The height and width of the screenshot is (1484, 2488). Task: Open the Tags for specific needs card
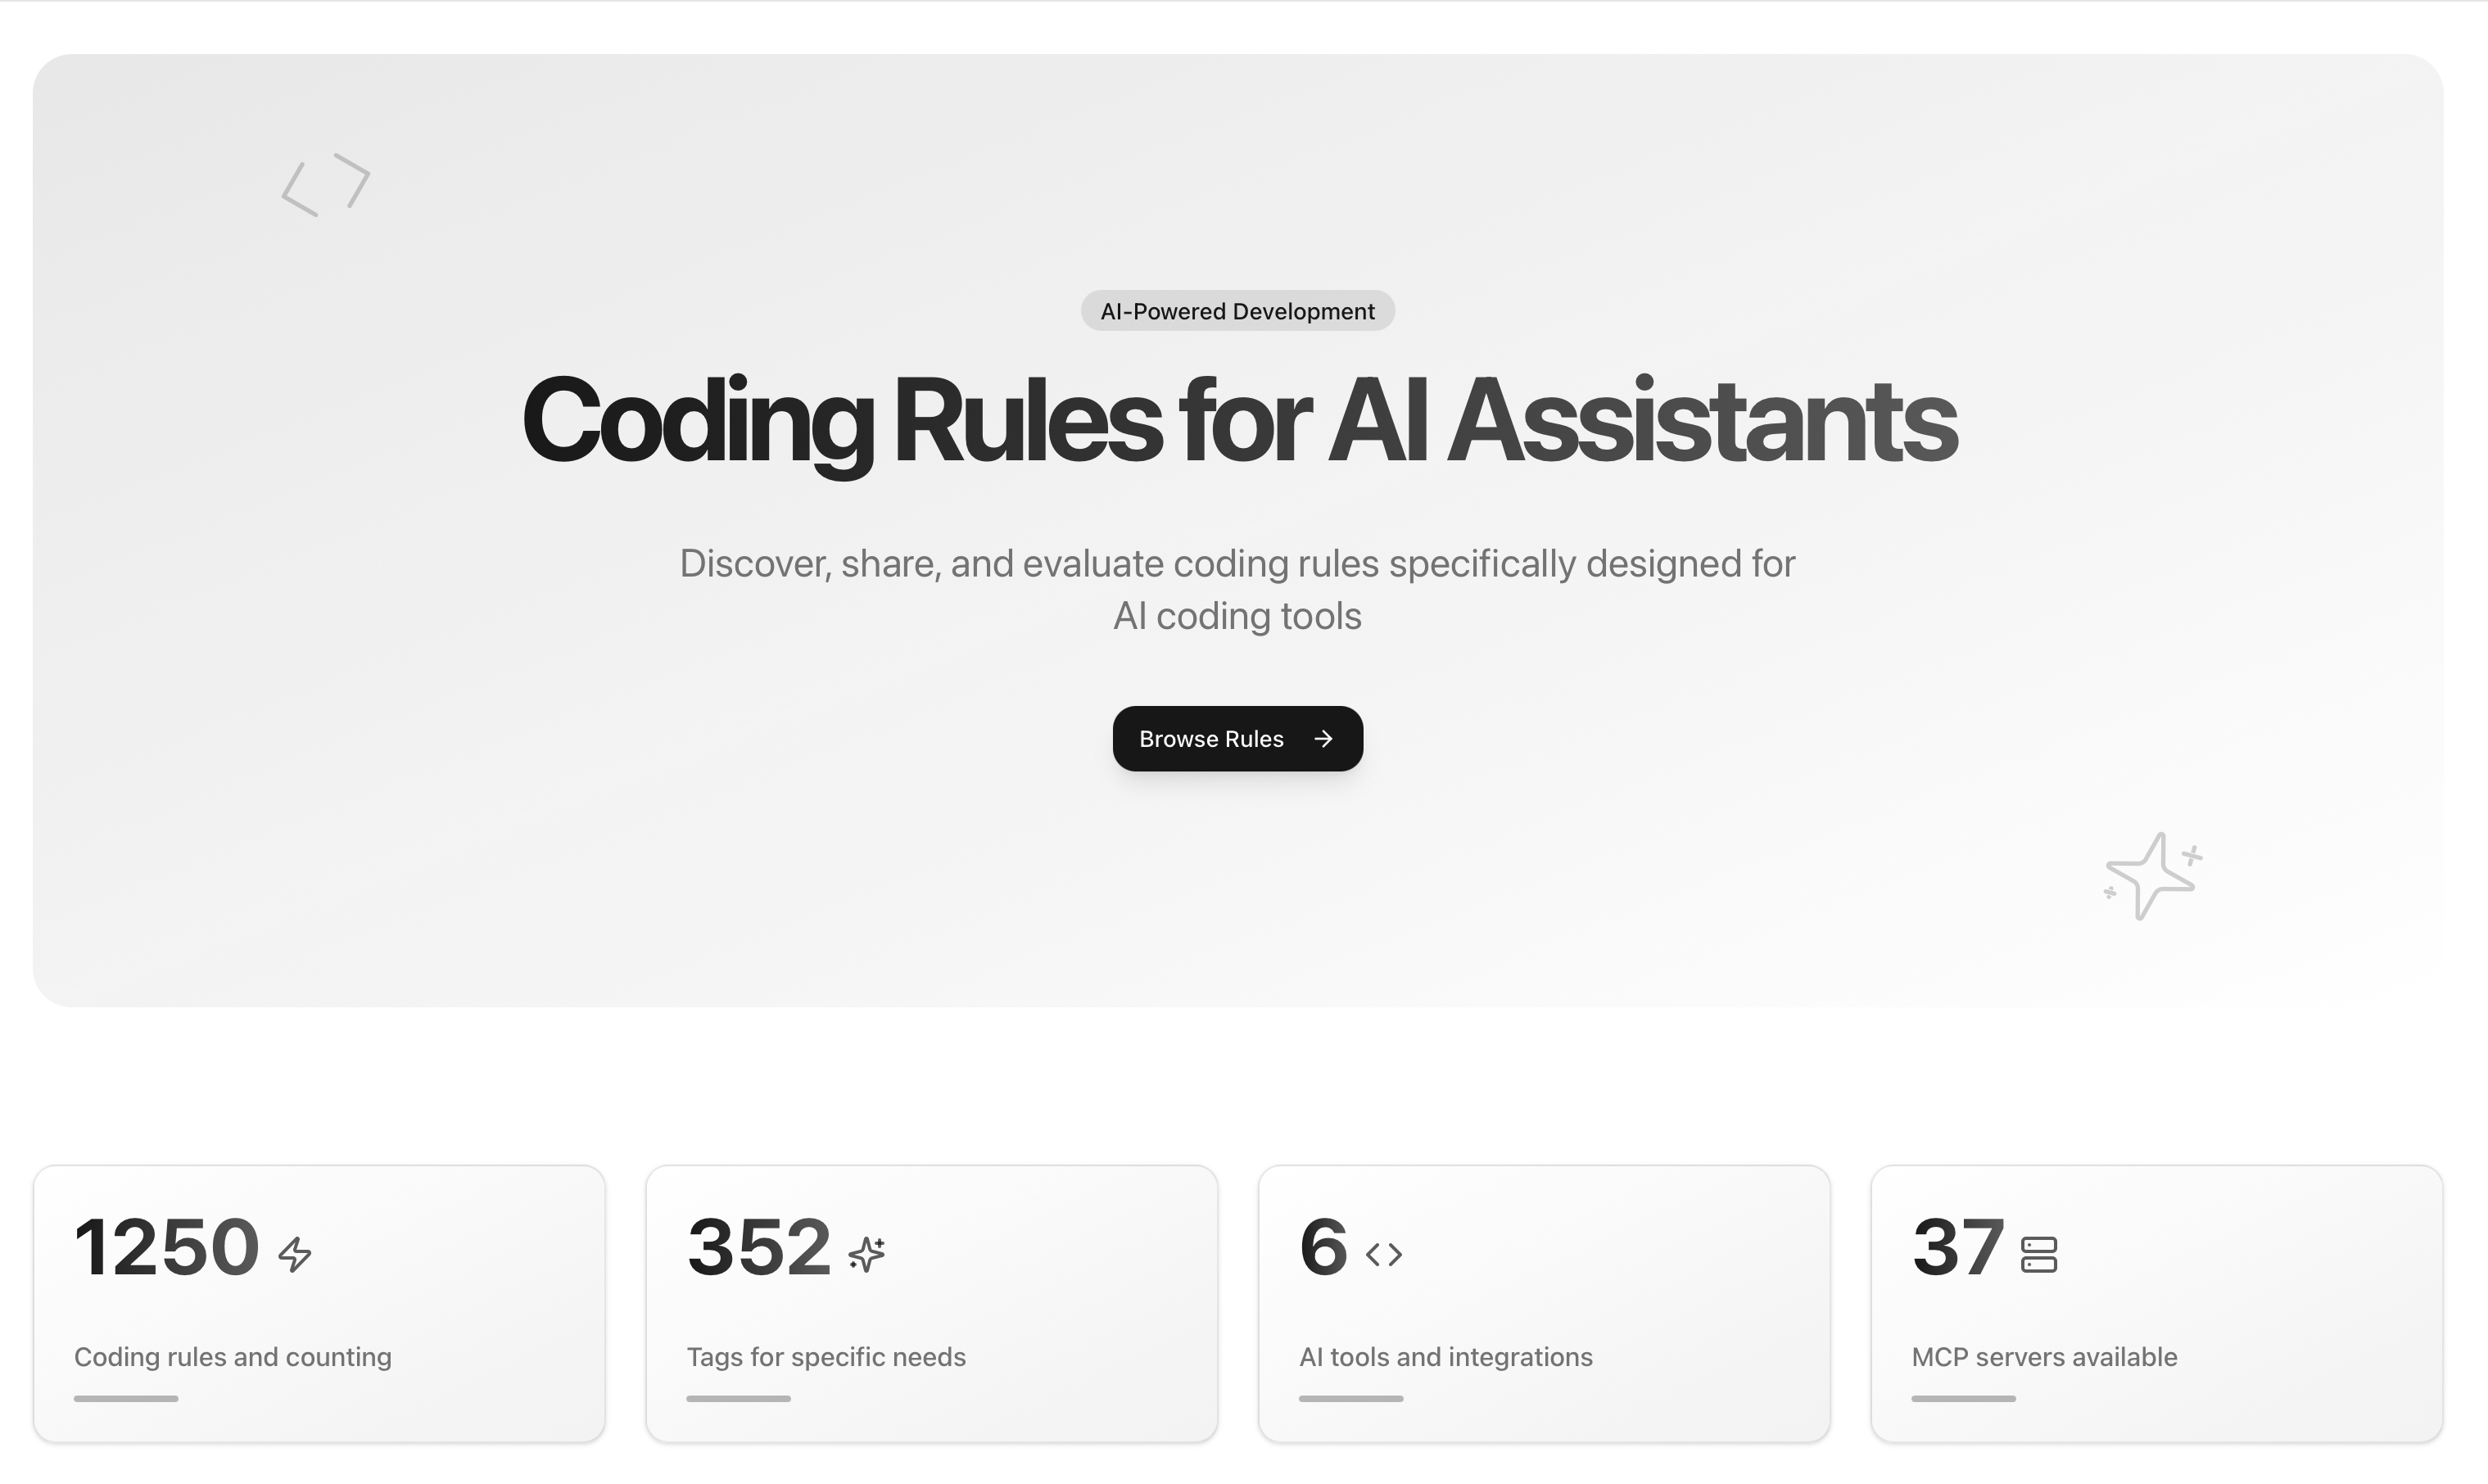coord(931,1303)
